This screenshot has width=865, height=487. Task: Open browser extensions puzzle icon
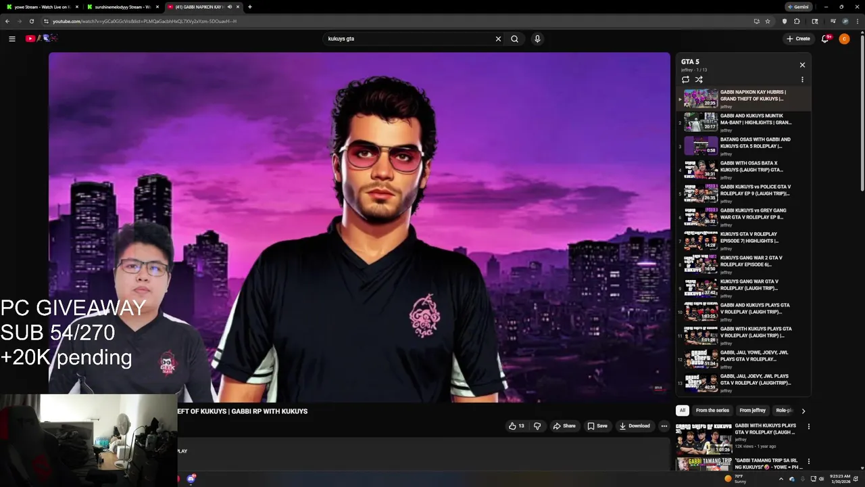[797, 21]
